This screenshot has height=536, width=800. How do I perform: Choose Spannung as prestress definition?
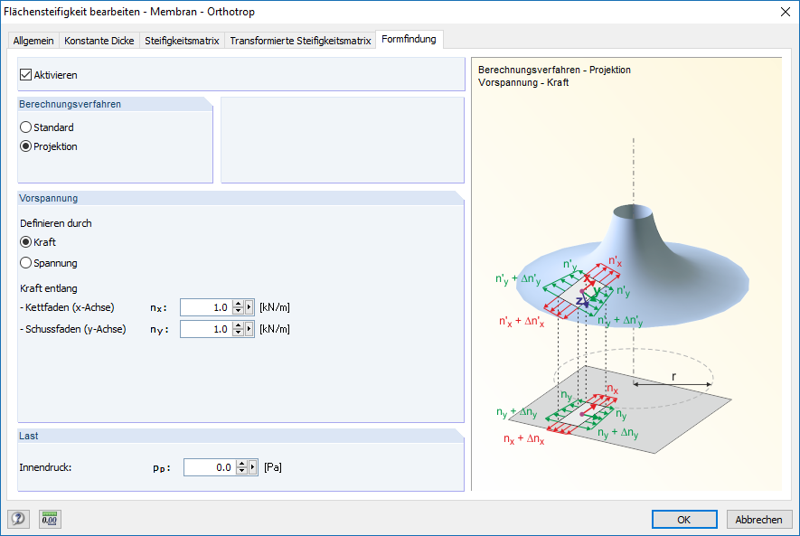pos(24,262)
